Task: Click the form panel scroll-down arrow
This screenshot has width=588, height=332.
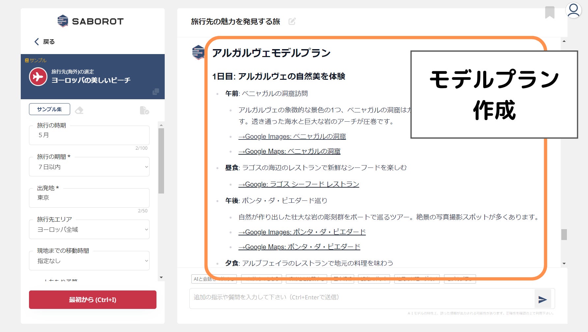Action: pyautogui.click(x=161, y=278)
